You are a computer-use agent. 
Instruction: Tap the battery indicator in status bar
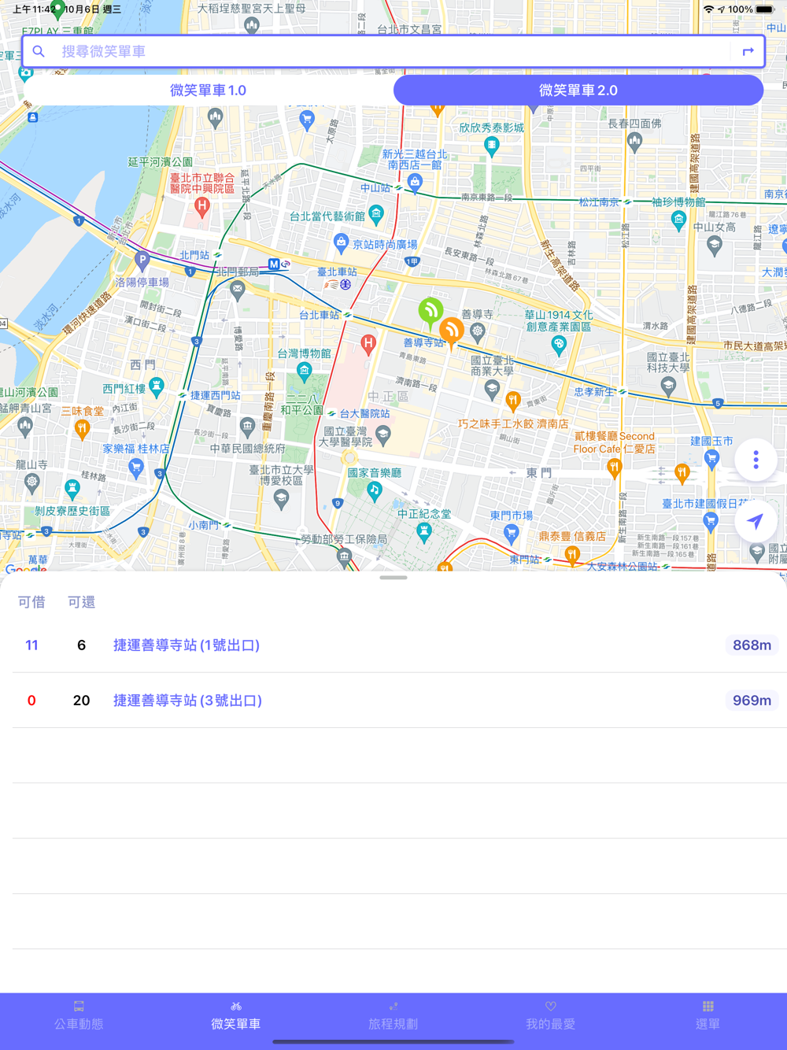click(765, 9)
